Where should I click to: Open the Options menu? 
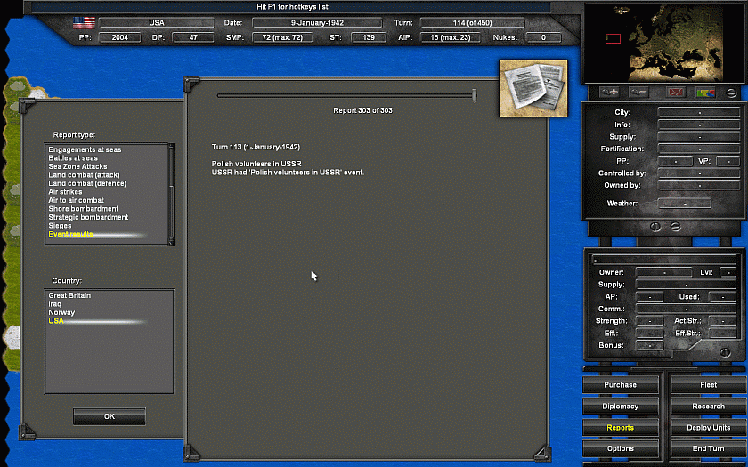(620, 448)
